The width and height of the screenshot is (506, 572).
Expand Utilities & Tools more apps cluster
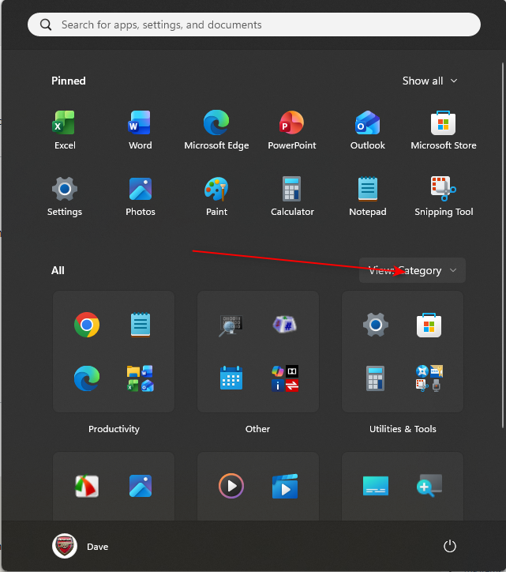coord(429,378)
